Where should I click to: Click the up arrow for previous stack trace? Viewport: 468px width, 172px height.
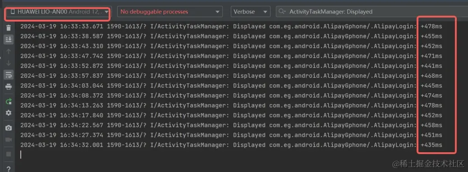pyautogui.click(x=9, y=51)
